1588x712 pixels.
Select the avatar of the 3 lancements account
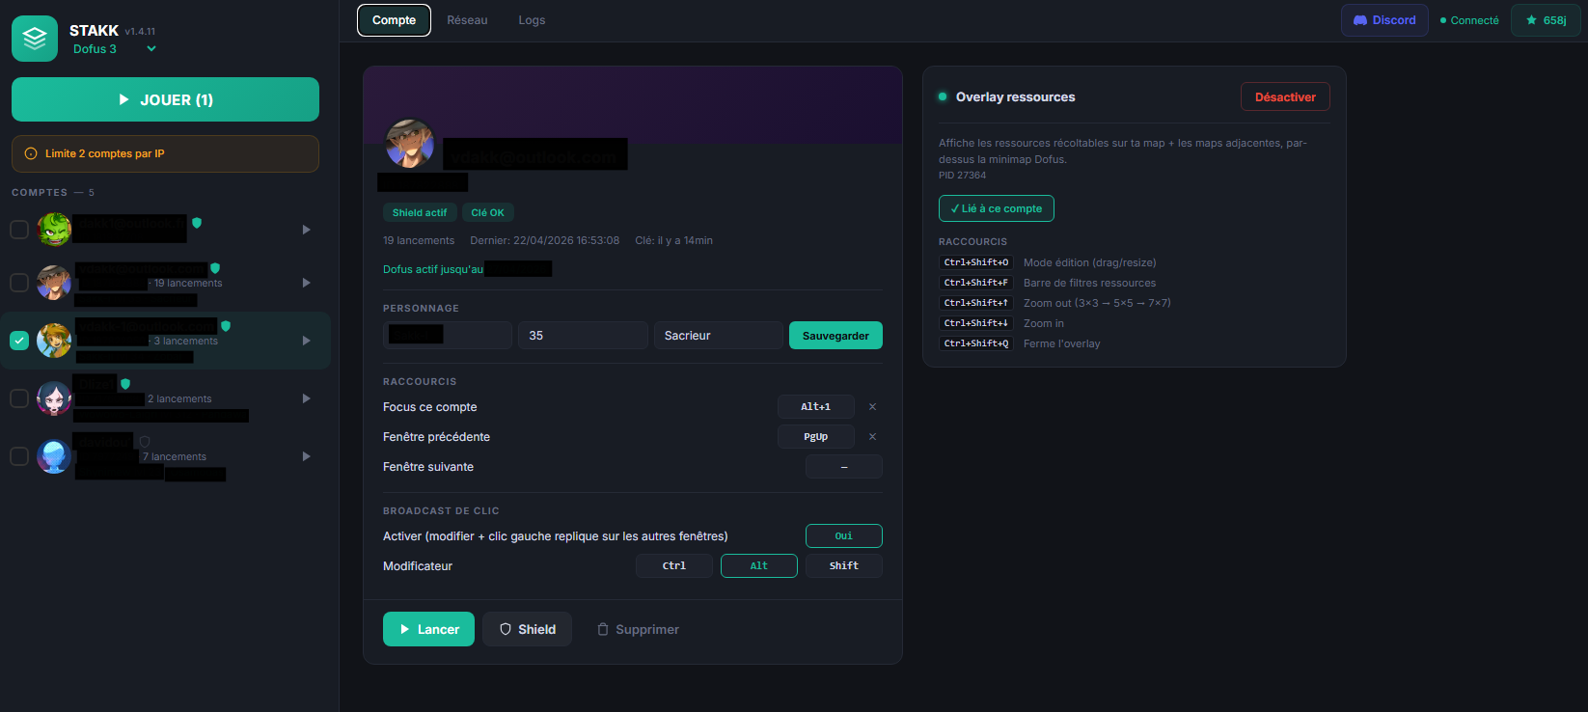(x=54, y=341)
